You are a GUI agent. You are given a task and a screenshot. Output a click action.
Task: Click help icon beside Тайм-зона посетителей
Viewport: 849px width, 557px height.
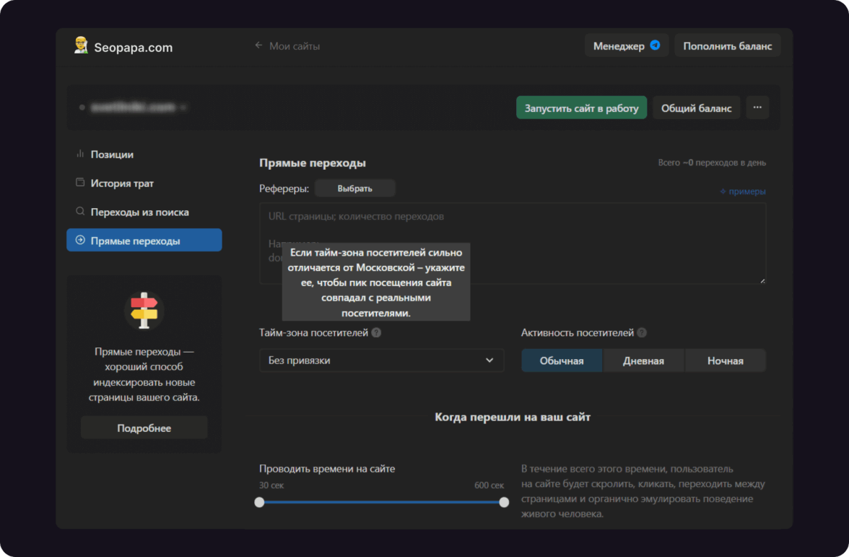[x=376, y=333]
